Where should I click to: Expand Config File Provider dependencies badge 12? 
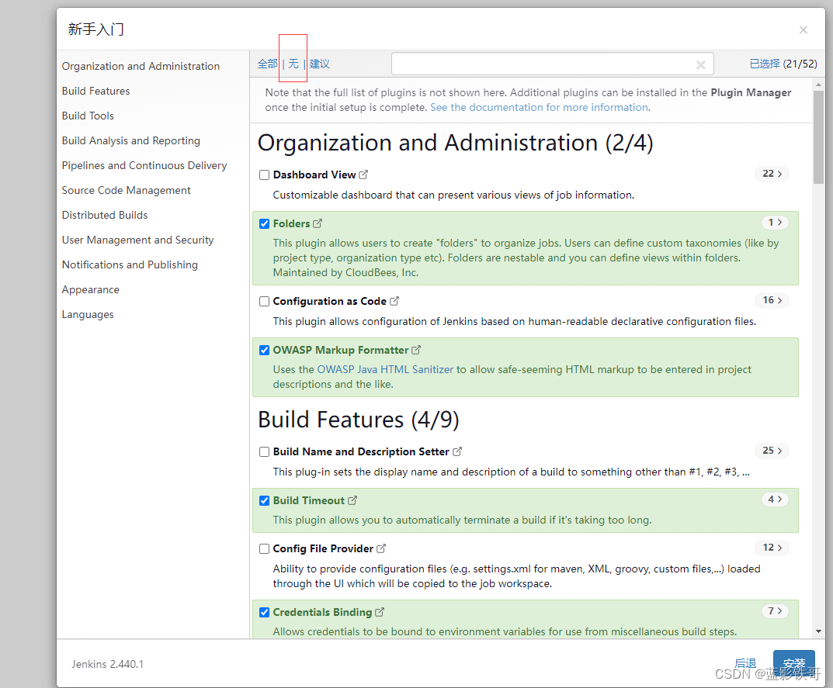pyautogui.click(x=772, y=548)
